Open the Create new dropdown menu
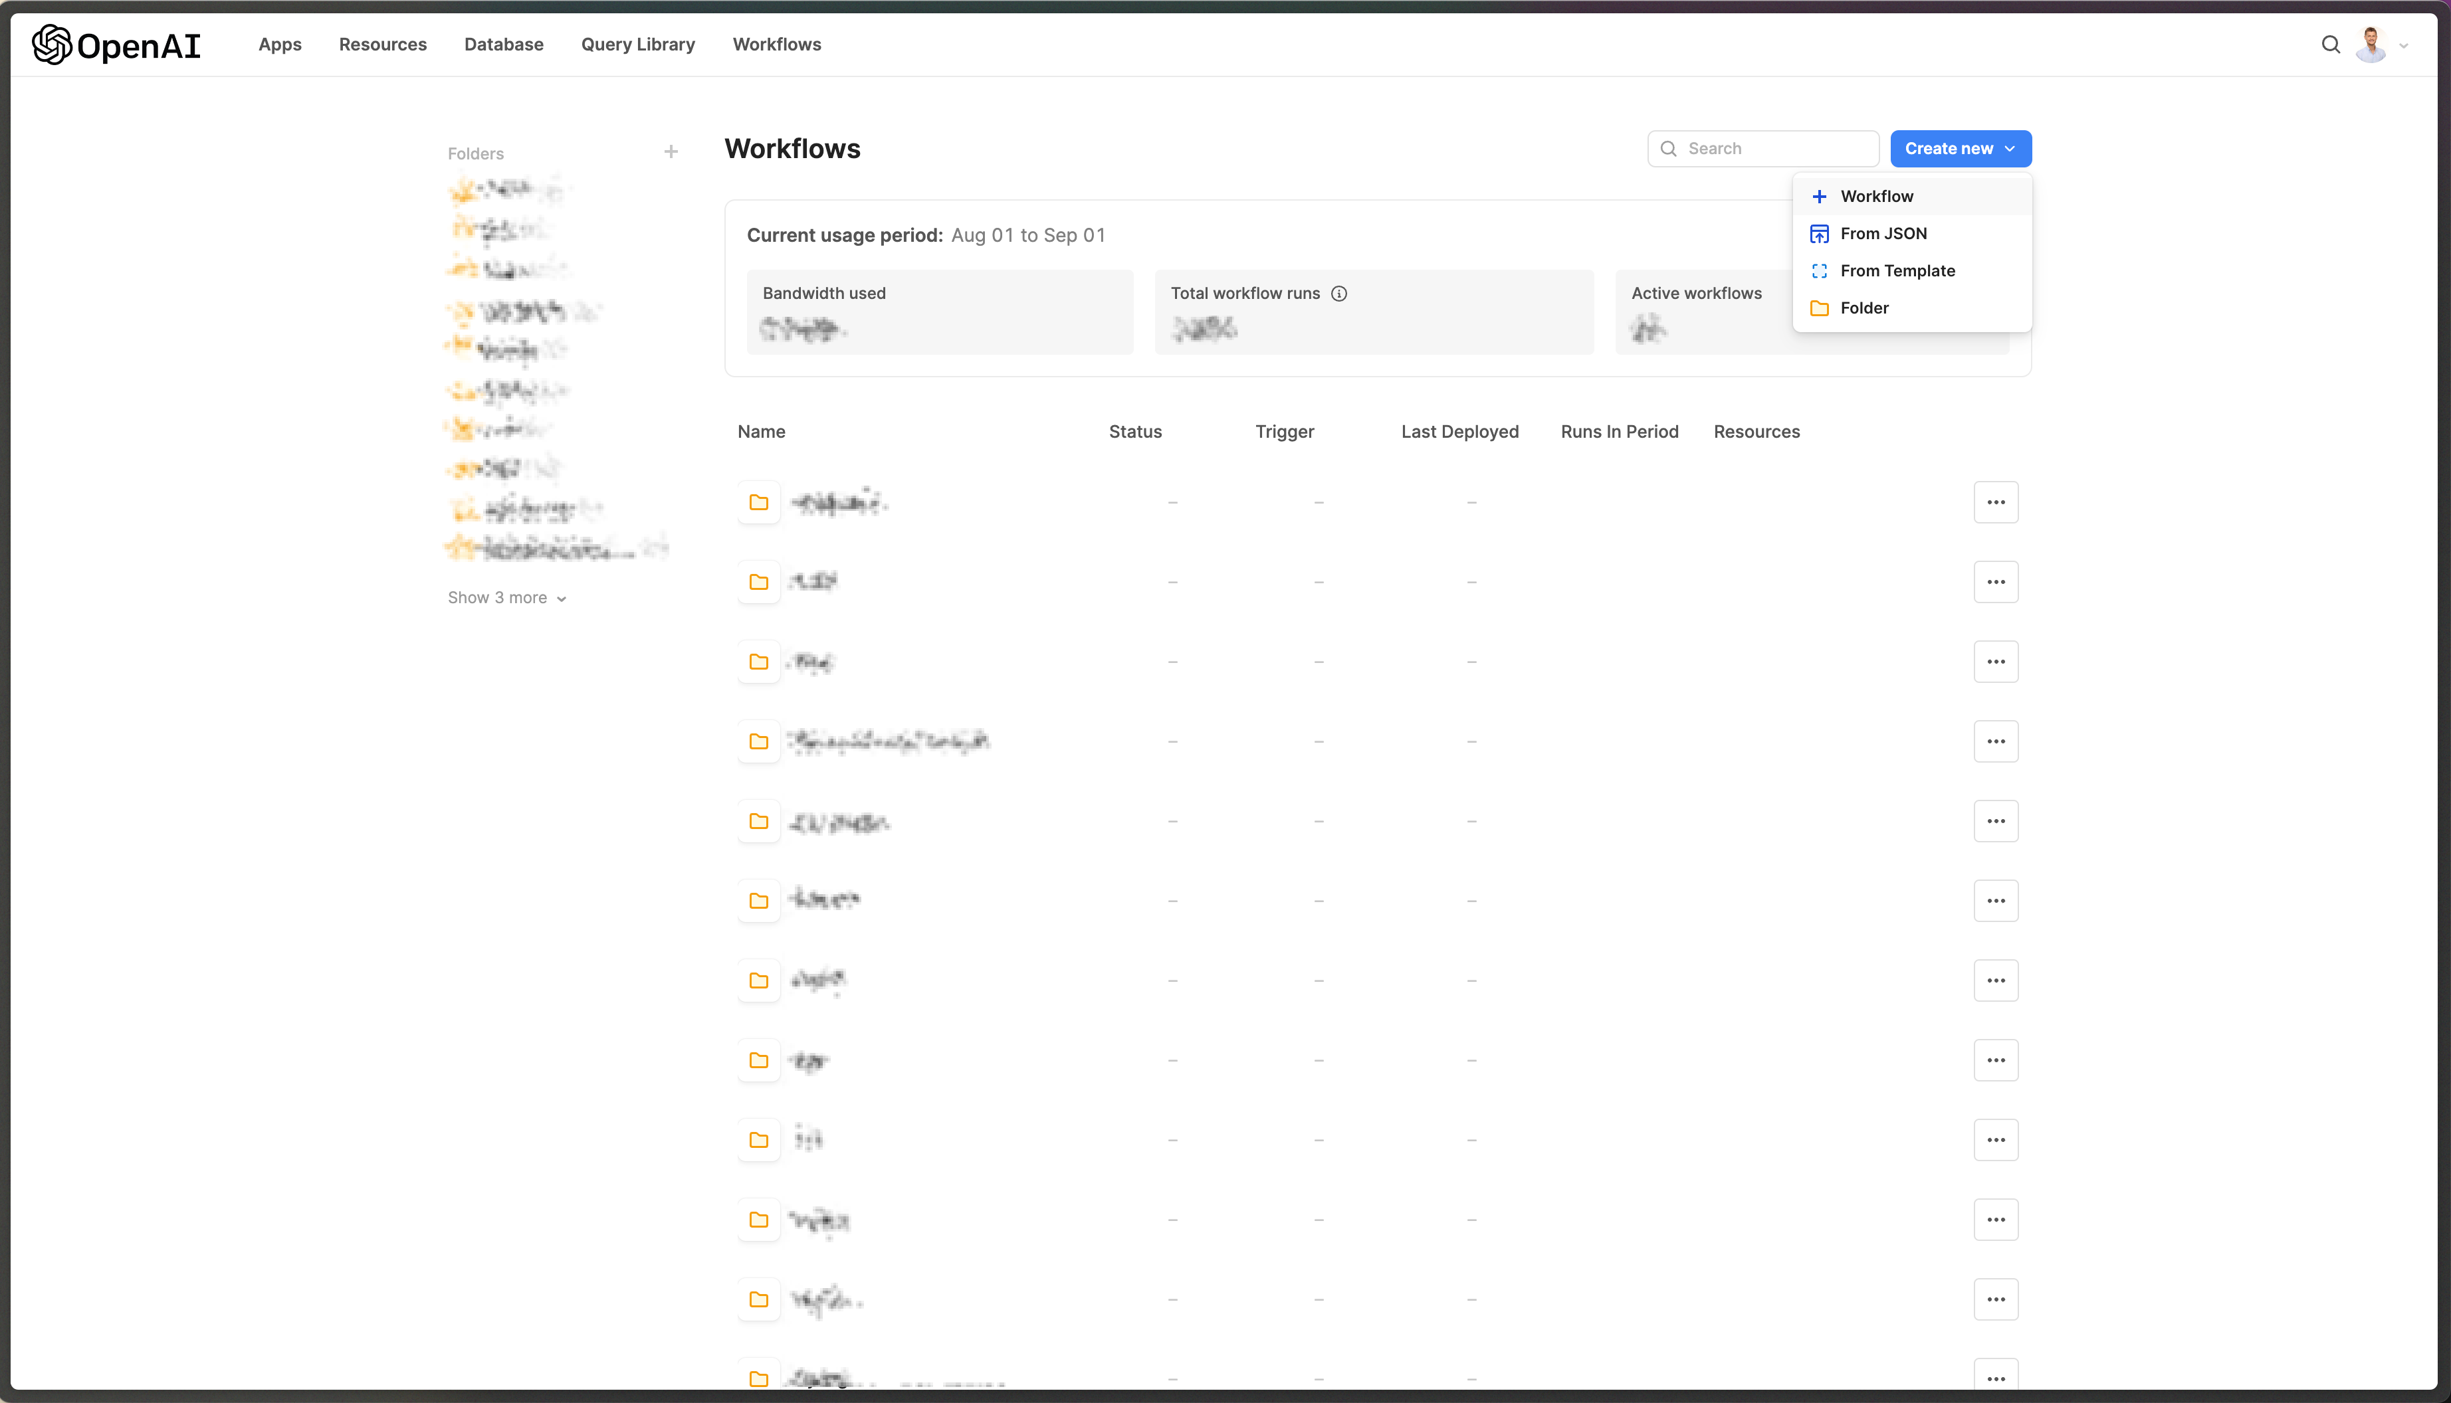2451x1403 pixels. 1959,148
